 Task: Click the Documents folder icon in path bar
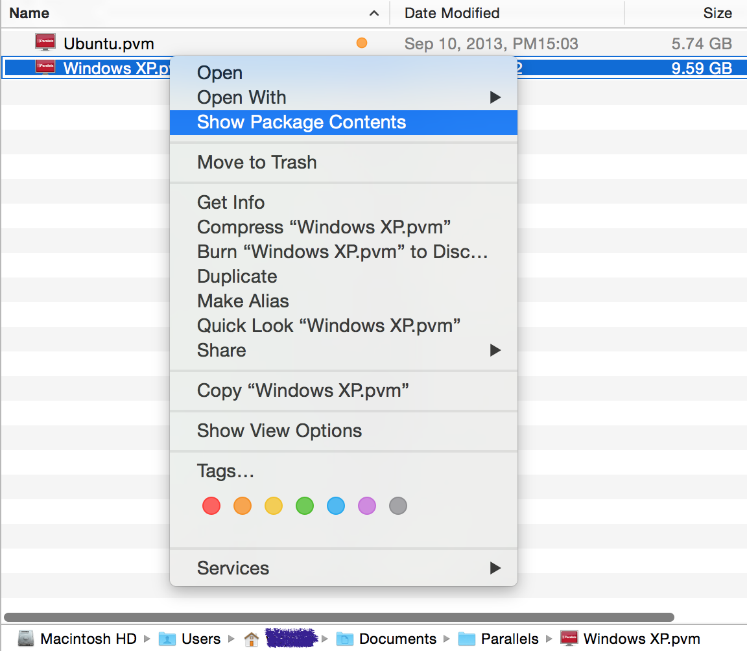click(345, 639)
